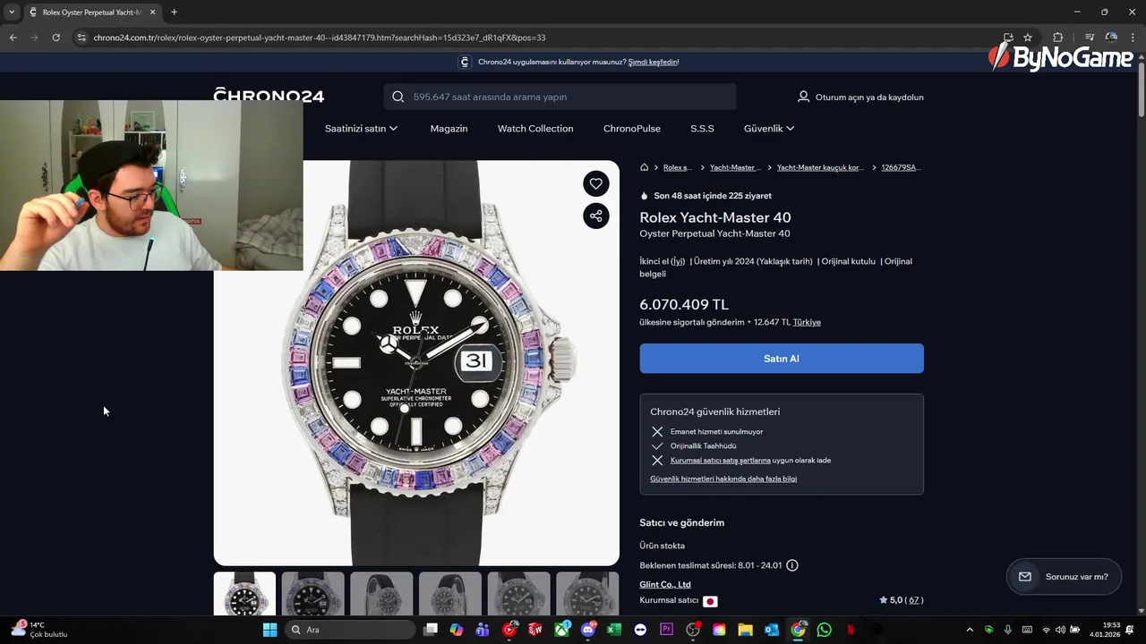This screenshot has width=1146, height=644.
Task: Click the envelope icon in Sorunuz var mı
Action: (1025, 577)
